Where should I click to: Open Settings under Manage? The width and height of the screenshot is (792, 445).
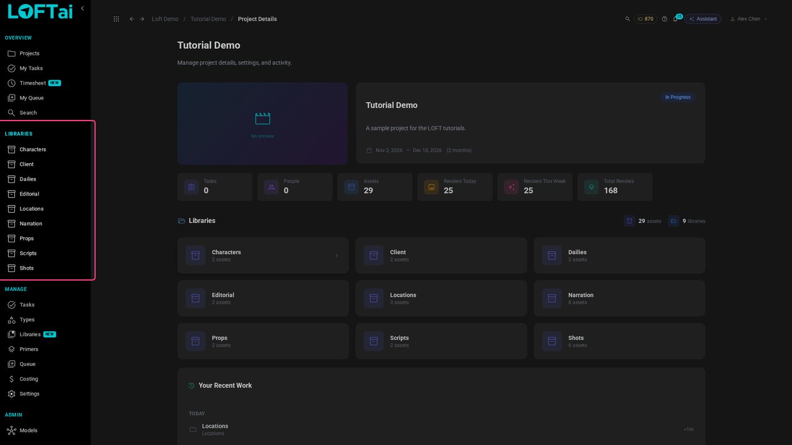pos(46,394)
